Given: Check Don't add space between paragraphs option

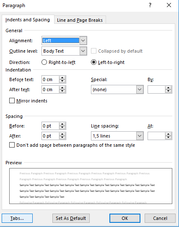Looking at the screenshot, I should point(12,145).
